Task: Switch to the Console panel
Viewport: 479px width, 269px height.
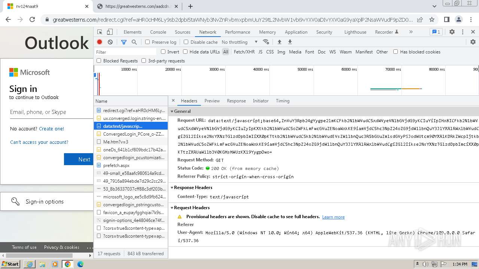Action: 158,32
